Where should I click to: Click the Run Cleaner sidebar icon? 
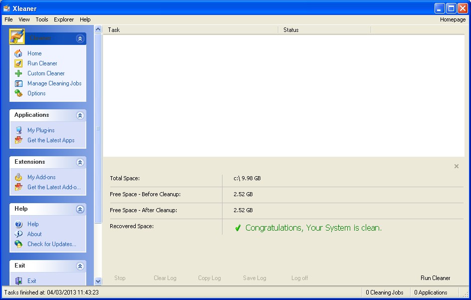click(x=18, y=63)
